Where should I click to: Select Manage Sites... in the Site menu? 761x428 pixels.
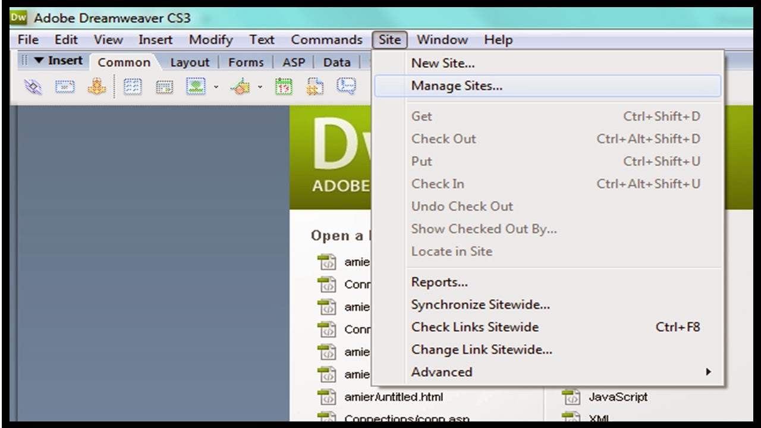tap(548, 86)
